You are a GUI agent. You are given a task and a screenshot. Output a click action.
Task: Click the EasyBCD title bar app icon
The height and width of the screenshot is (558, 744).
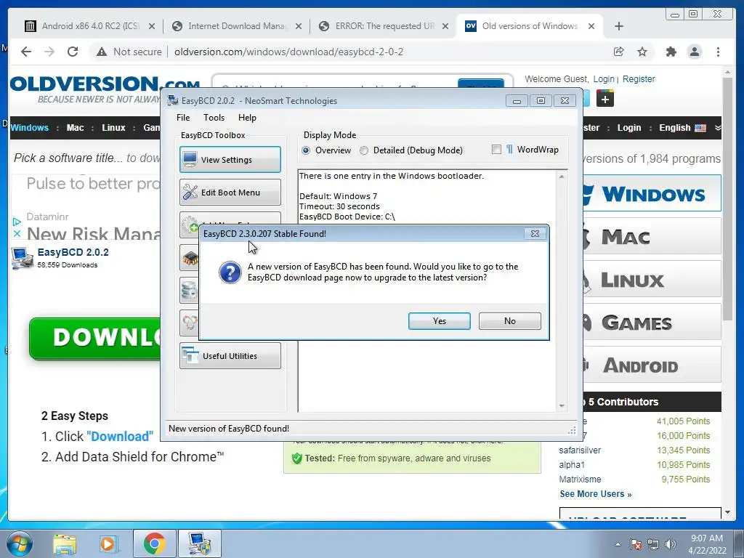173,100
